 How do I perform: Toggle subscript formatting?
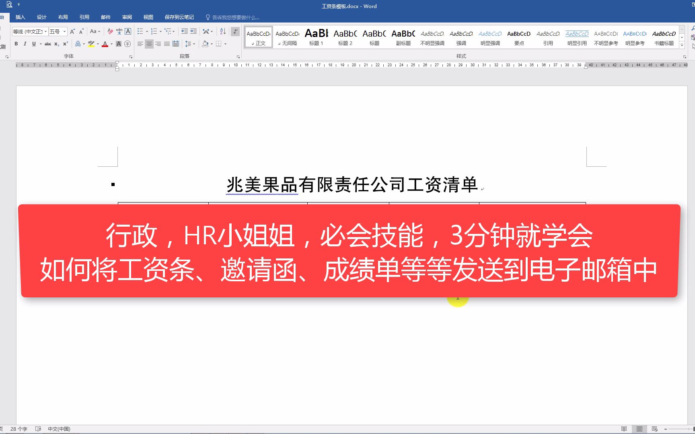[x=57, y=44]
